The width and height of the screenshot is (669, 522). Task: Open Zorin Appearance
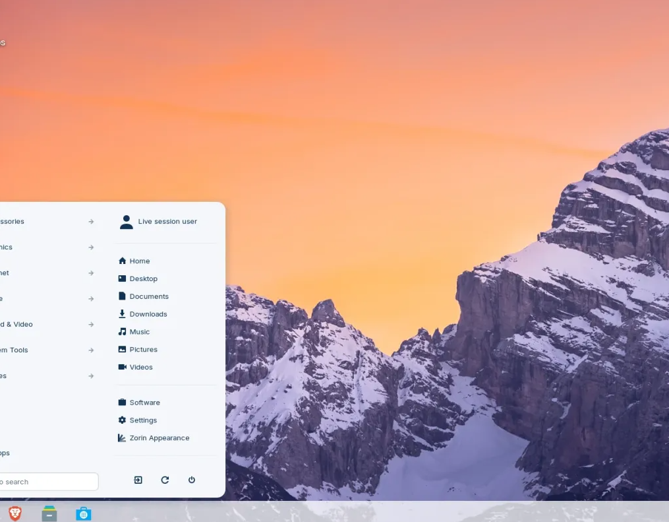[x=159, y=438]
